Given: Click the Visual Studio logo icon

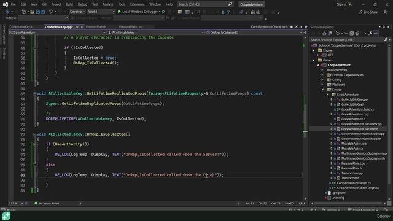Looking at the screenshot, I should (6, 4).
